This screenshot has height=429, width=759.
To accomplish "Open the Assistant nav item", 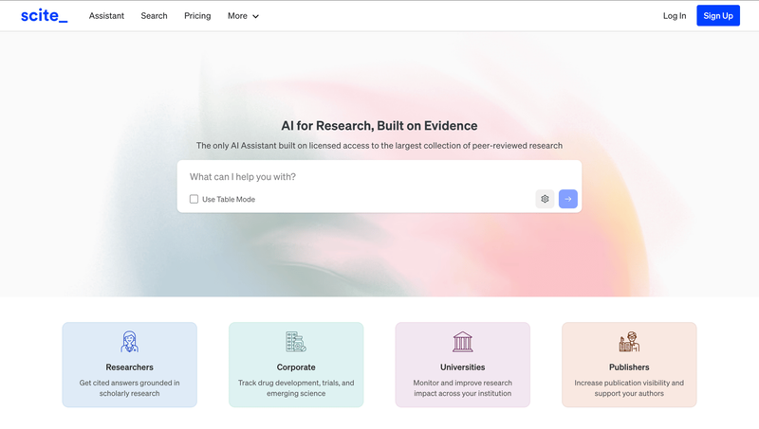I will pyautogui.click(x=106, y=16).
